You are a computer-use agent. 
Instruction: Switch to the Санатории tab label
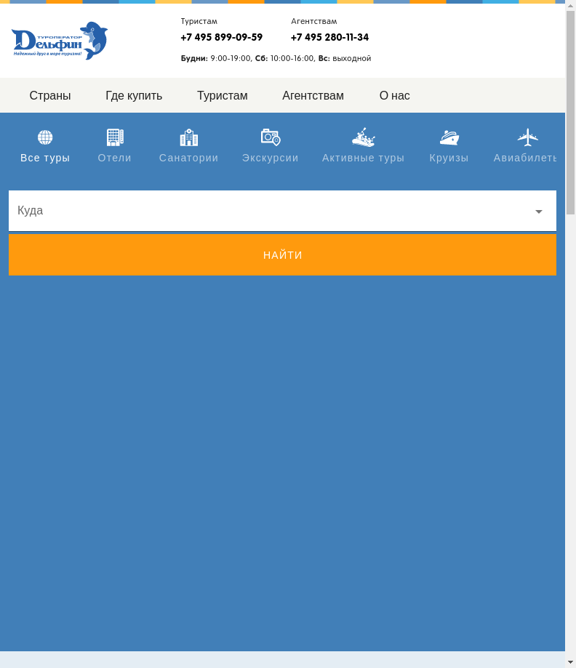pyautogui.click(x=189, y=158)
